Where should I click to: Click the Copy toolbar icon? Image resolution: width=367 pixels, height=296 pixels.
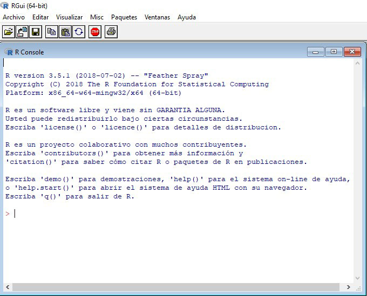(x=51, y=32)
